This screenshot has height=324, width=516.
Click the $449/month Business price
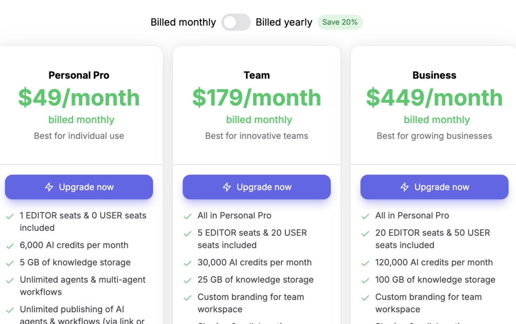[x=434, y=98]
